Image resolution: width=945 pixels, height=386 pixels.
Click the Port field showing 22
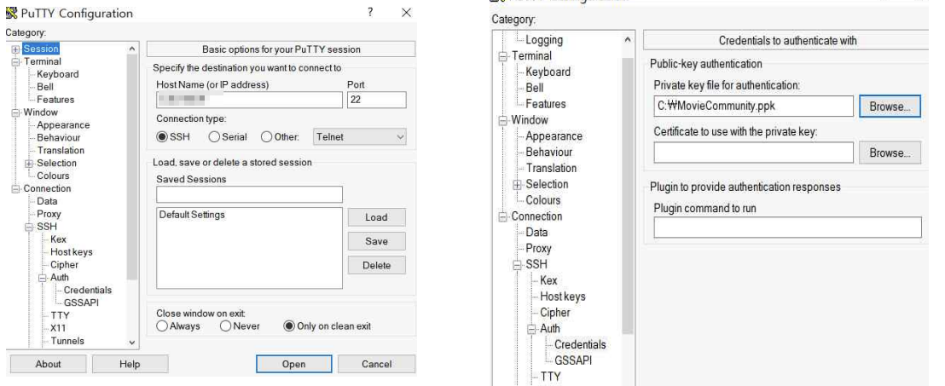[377, 100]
